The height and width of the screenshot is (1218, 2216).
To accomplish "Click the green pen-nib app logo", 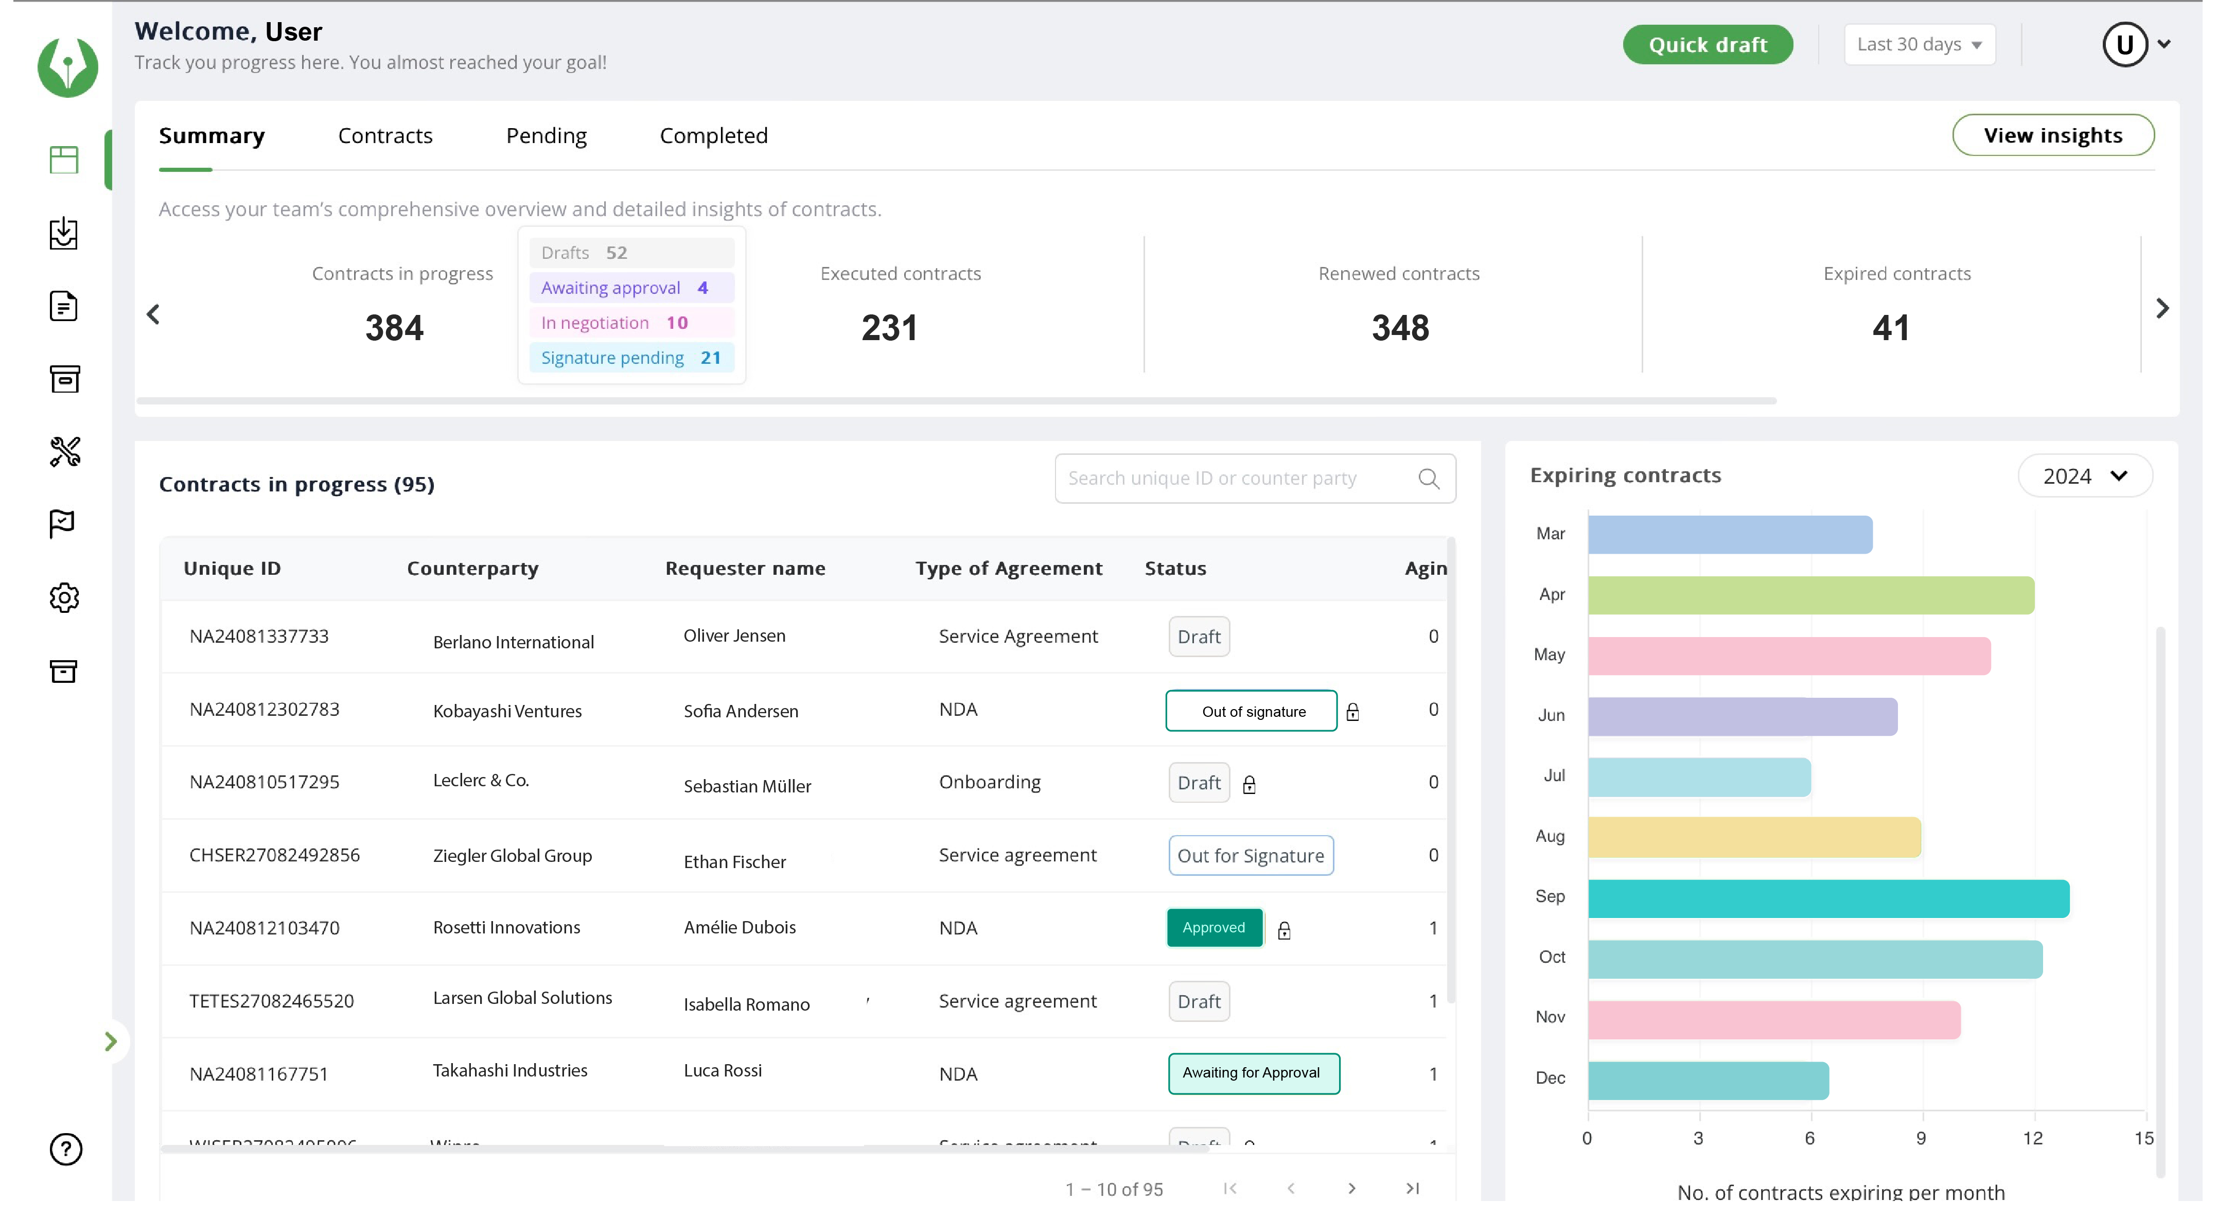I will click(67, 67).
